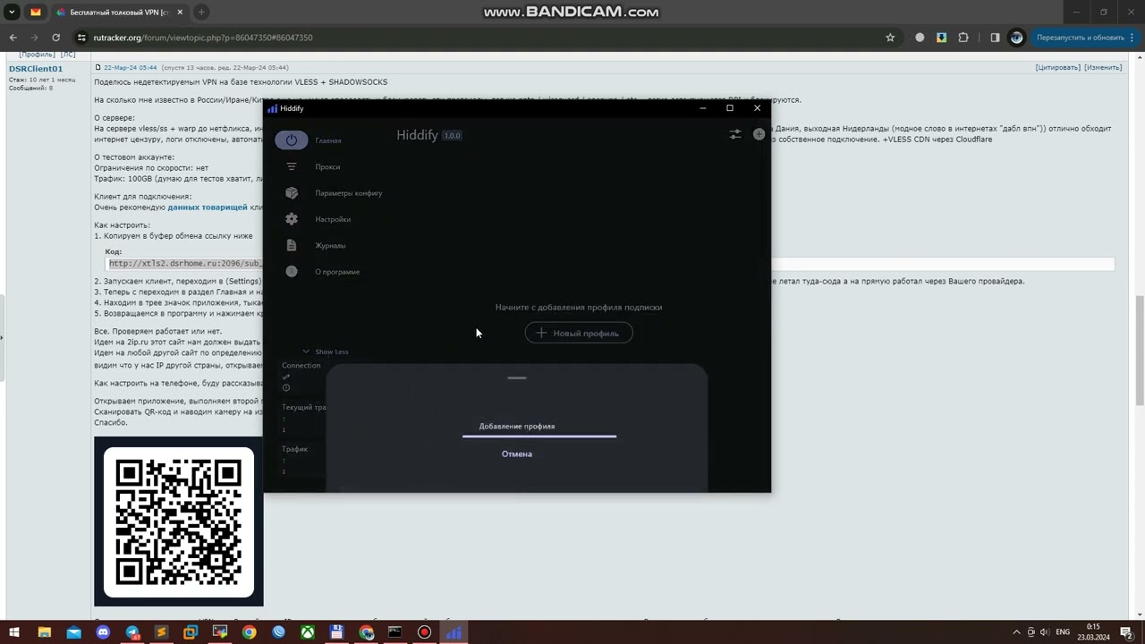Open DSRClient01 user profile link
This screenshot has height=644, width=1145.
(x=36, y=69)
